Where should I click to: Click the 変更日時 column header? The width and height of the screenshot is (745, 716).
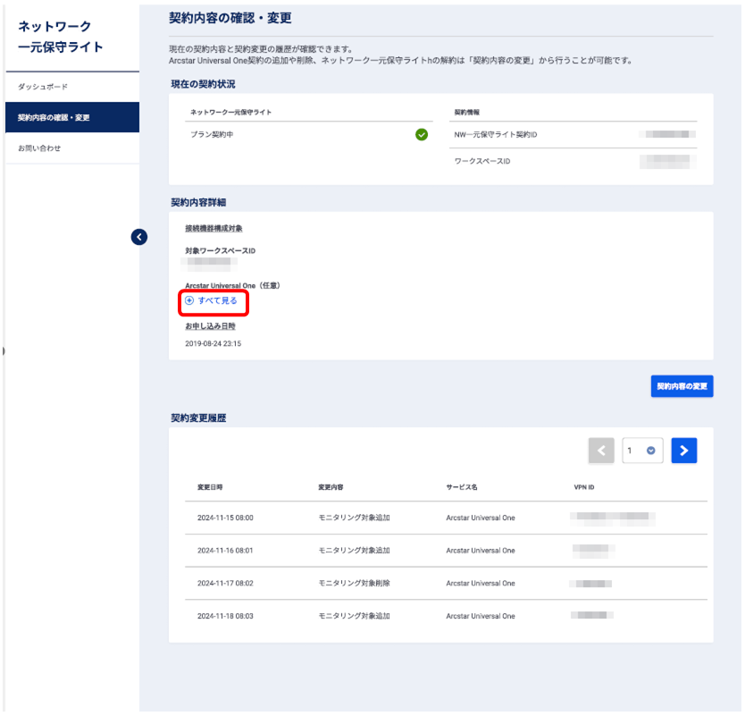pyautogui.click(x=210, y=487)
